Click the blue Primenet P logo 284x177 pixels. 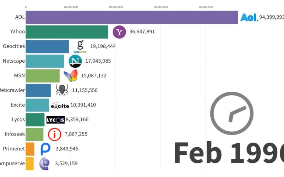(x=46, y=149)
